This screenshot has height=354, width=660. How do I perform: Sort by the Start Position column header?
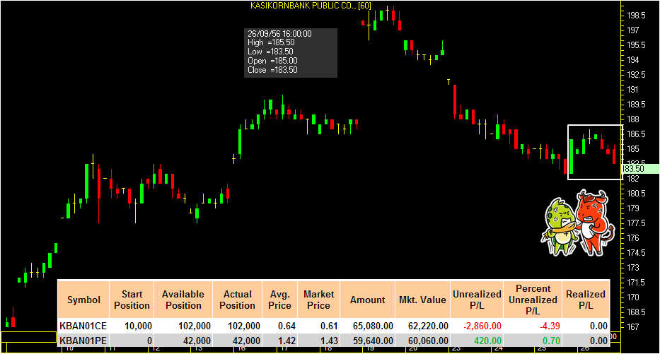[x=132, y=300]
